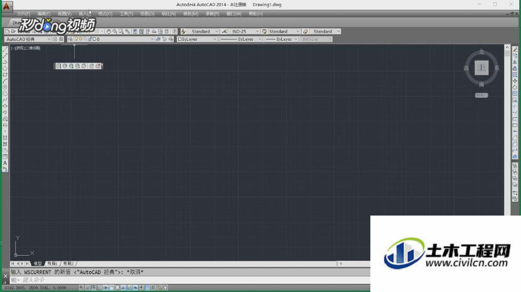This screenshot has height=292, width=521.
Task: Select the Erase tool in modify toolbar
Action: coord(515,49)
